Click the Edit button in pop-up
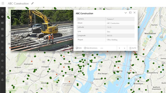This screenshot has width=166, height=93. point(79,48)
